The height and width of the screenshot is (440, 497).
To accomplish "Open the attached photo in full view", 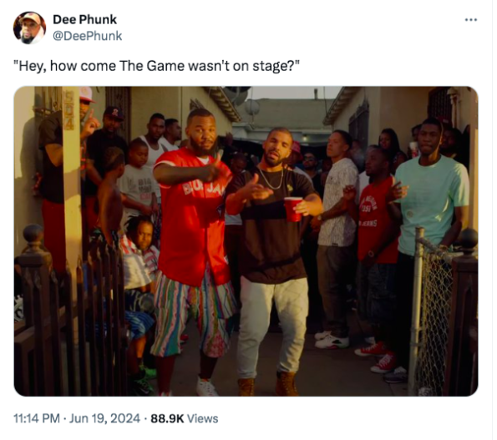I will [x=246, y=241].
